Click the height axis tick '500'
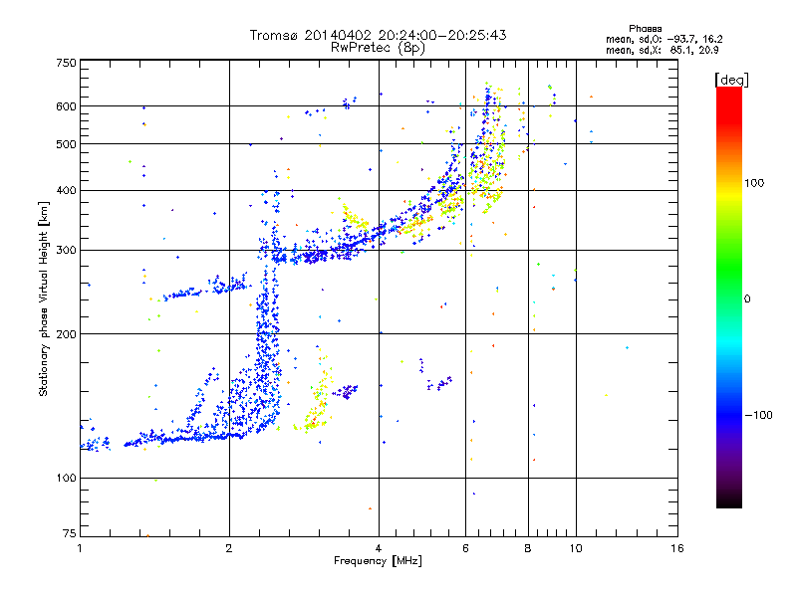The height and width of the screenshot is (597, 797). click(x=66, y=144)
